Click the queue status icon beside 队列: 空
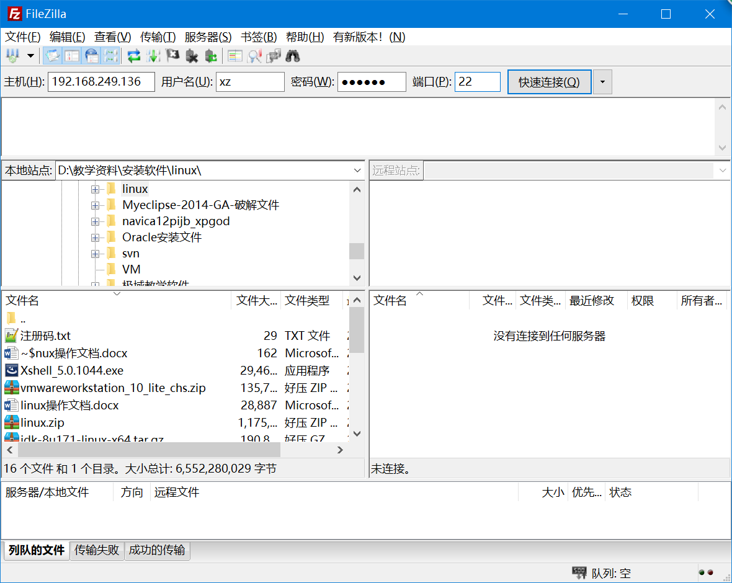Viewport: 732px width, 583px height. coord(579,572)
